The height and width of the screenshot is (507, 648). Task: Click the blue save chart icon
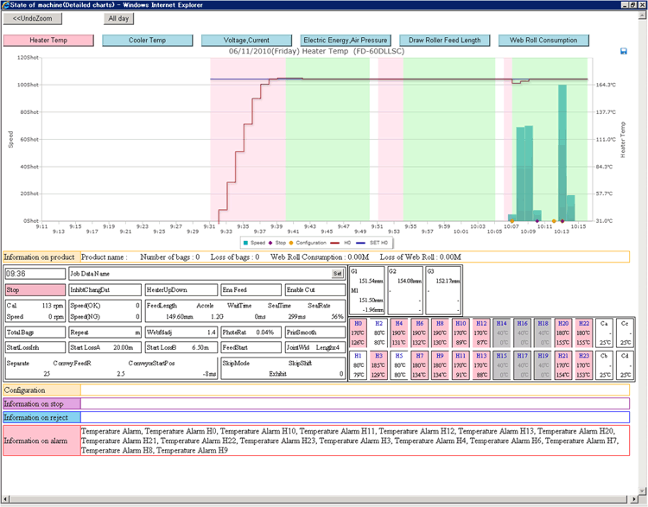tap(624, 52)
